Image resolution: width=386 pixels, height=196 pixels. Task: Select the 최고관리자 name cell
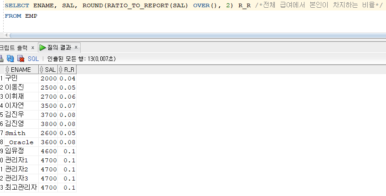[x=21, y=187]
